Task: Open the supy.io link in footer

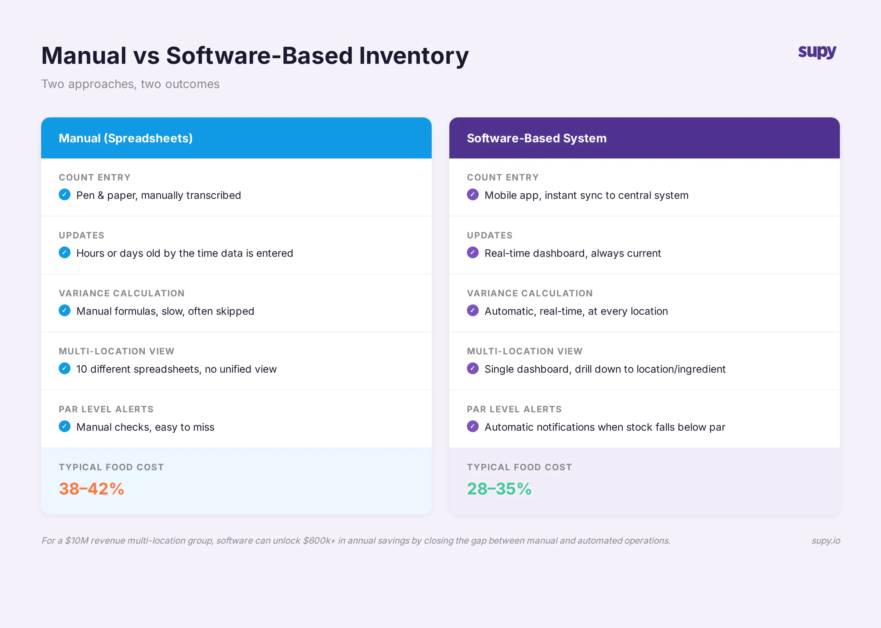Action: point(826,541)
